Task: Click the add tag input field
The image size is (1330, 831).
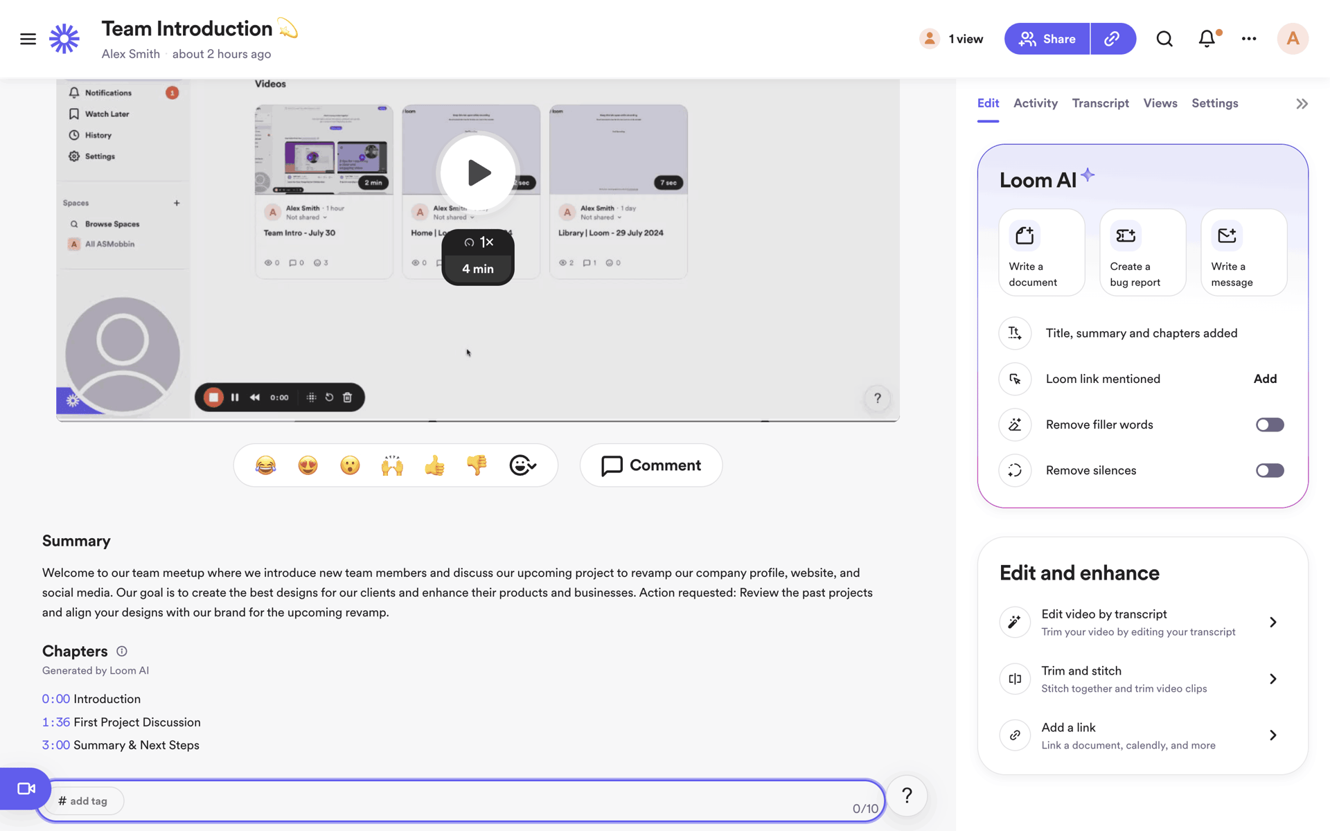Action: tap(461, 801)
